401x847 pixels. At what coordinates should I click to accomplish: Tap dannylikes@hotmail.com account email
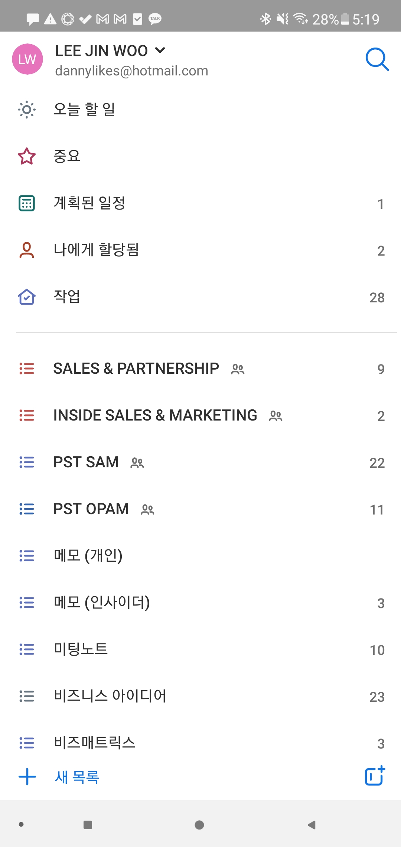click(131, 71)
